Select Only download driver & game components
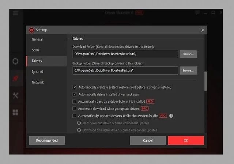This screenshot has width=234, height=164. [x=79, y=123]
